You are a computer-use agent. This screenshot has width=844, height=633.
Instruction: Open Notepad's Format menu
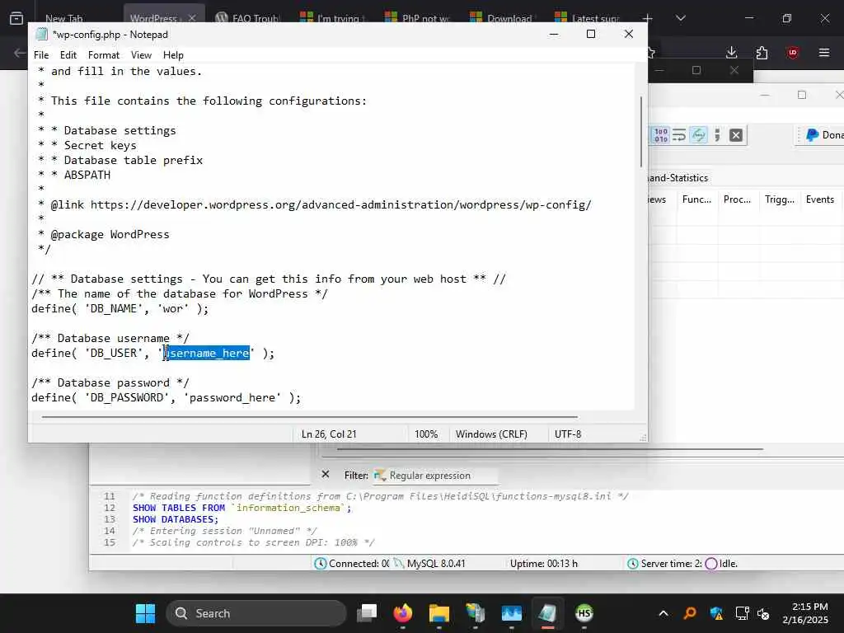tap(103, 55)
